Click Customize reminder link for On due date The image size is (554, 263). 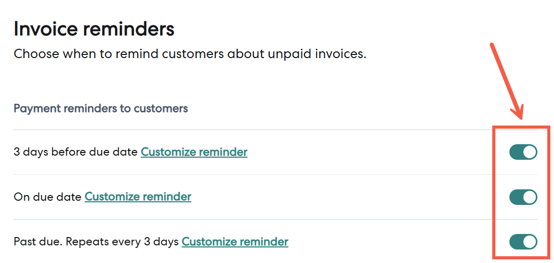pyautogui.click(x=138, y=197)
